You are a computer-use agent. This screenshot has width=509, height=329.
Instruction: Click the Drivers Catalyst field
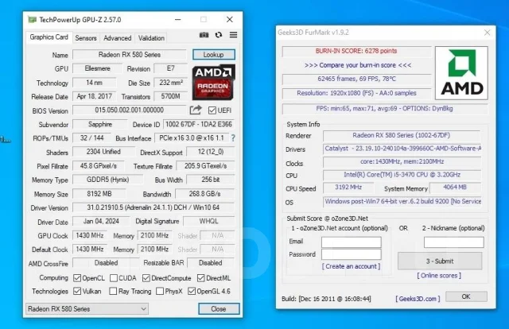402,149
